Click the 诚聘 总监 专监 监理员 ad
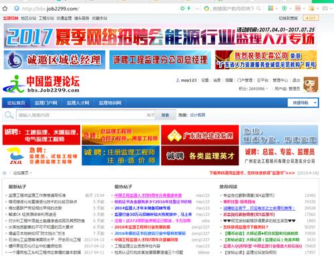The width and height of the screenshot is (334, 256). 279,155
